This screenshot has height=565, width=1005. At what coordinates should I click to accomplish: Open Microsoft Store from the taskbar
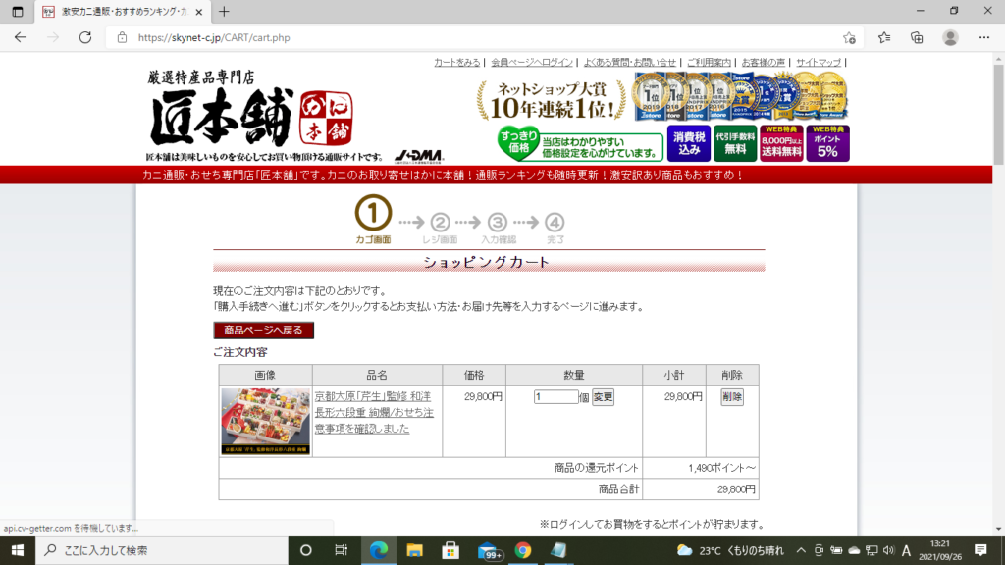pyautogui.click(x=450, y=550)
